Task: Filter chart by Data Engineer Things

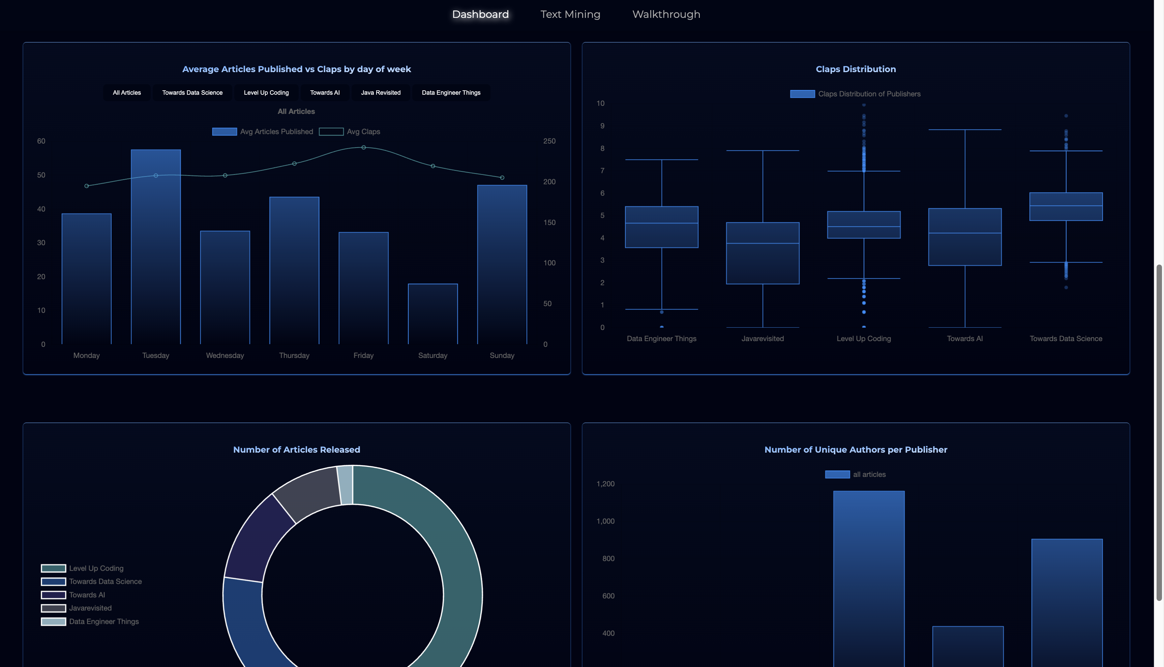Action: point(451,93)
